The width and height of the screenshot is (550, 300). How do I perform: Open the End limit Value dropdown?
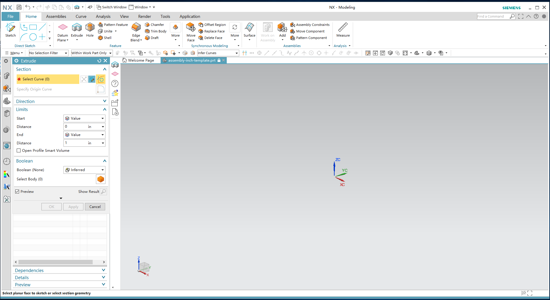coord(84,135)
